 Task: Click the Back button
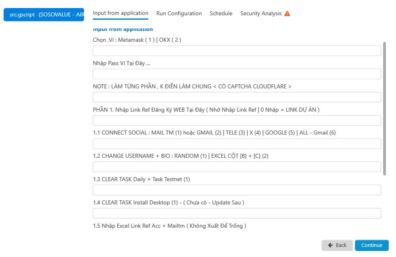pyautogui.click(x=337, y=245)
